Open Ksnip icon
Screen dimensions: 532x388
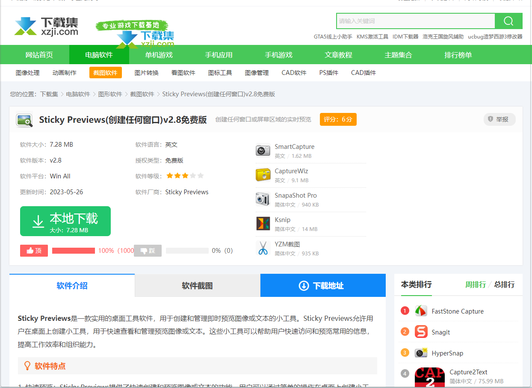pyautogui.click(x=263, y=224)
